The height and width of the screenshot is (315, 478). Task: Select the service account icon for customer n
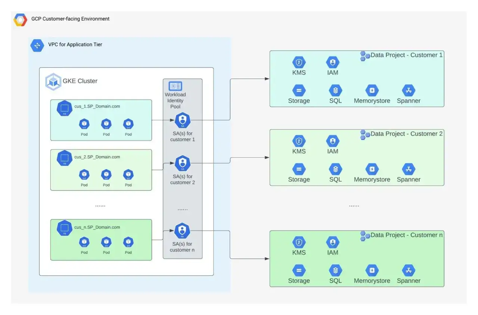click(182, 231)
